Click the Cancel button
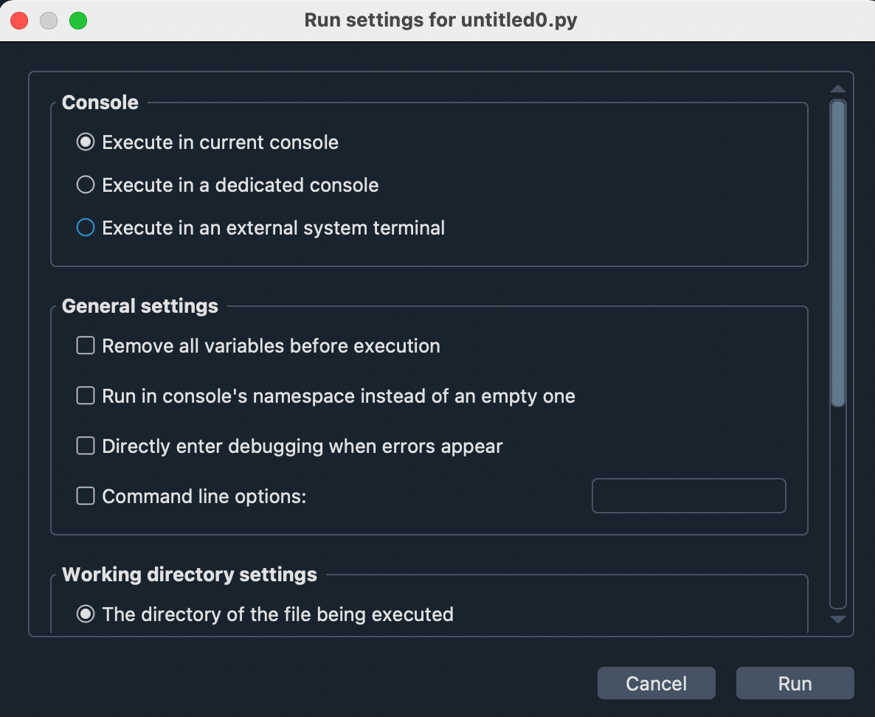The height and width of the screenshot is (717, 875). (657, 683)
